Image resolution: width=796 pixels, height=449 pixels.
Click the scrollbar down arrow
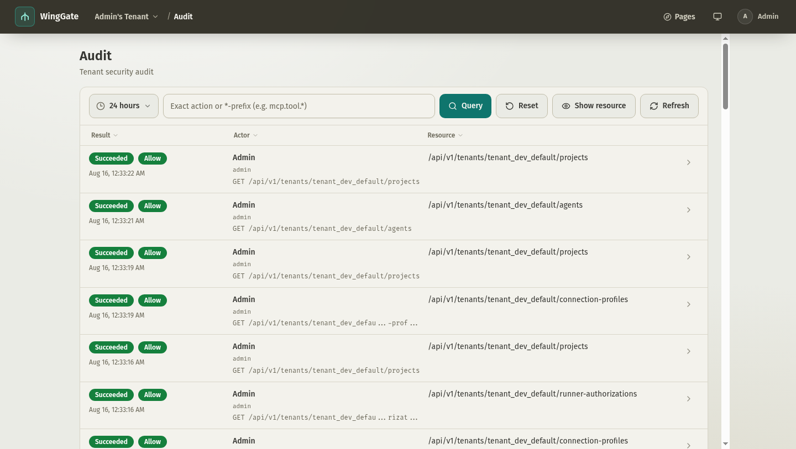(x=725, y=443)
